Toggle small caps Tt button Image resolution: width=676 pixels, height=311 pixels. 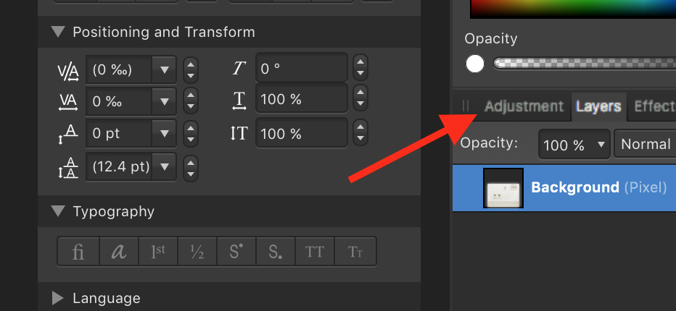coord(355,251)
